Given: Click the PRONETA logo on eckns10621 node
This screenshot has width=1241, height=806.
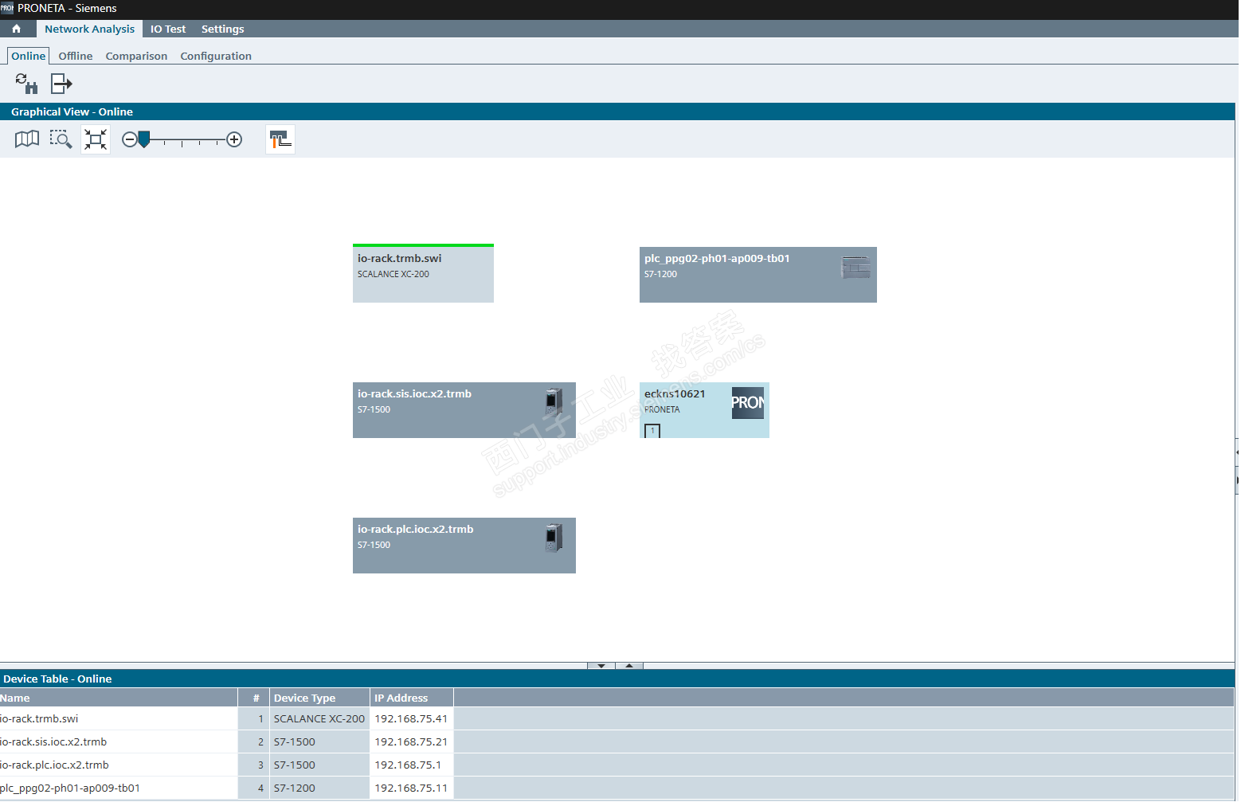Looking at the screenshot, I should (x=747, y=403).
